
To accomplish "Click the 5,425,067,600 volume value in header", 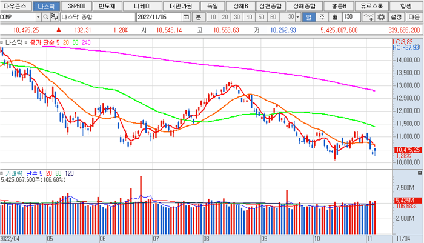I will click(339, 30).
